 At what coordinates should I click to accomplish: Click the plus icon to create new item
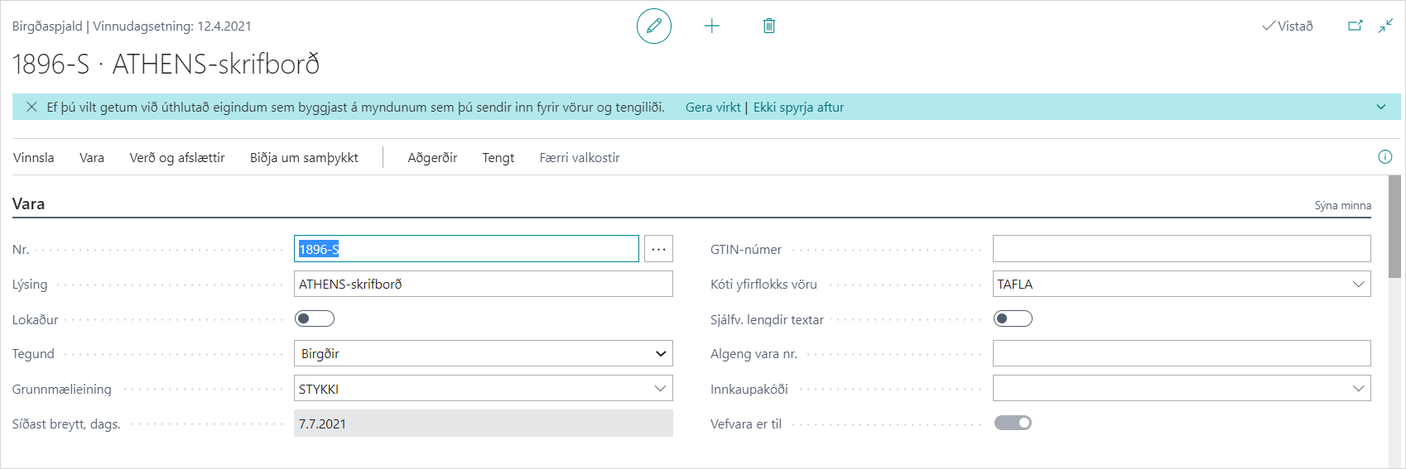(711, 26)
